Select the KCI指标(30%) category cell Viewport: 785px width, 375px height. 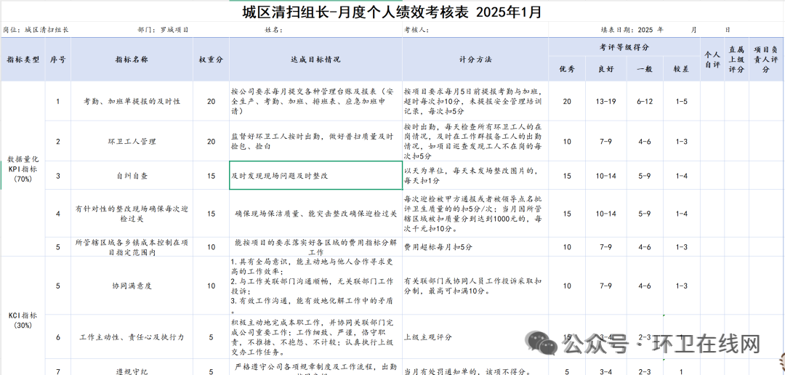[x=23, y=320]
